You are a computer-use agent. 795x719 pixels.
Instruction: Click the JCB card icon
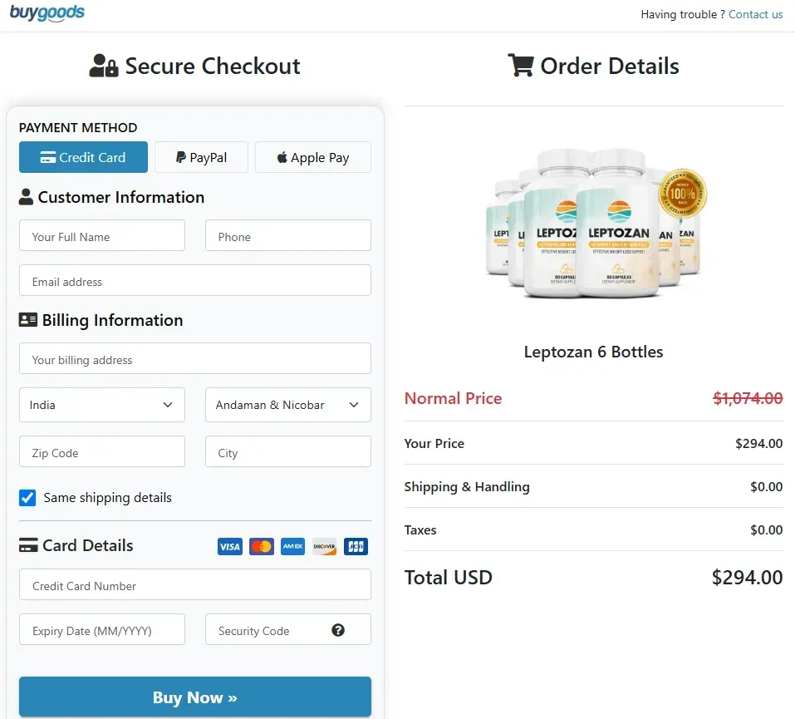(x=356, y=546)
